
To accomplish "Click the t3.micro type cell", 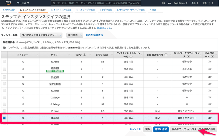I will point(55,118).
